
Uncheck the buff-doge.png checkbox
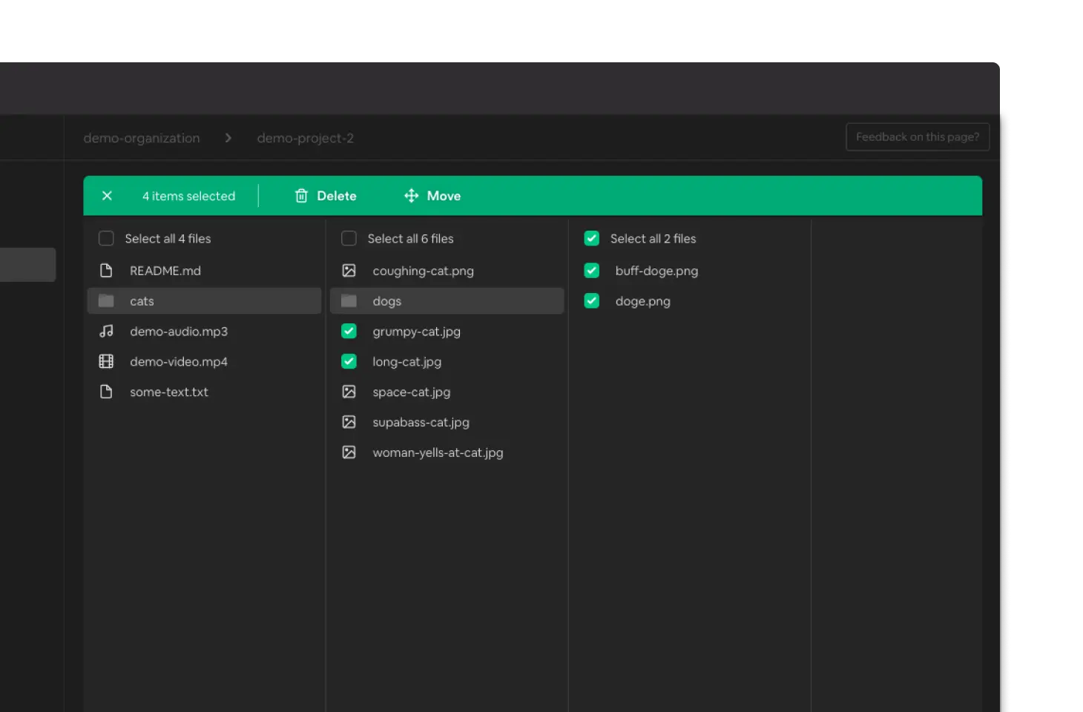591,271
